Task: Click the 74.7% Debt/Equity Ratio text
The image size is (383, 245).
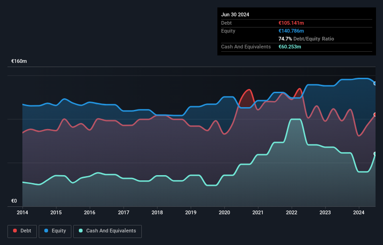Action: tap(306, 39)
